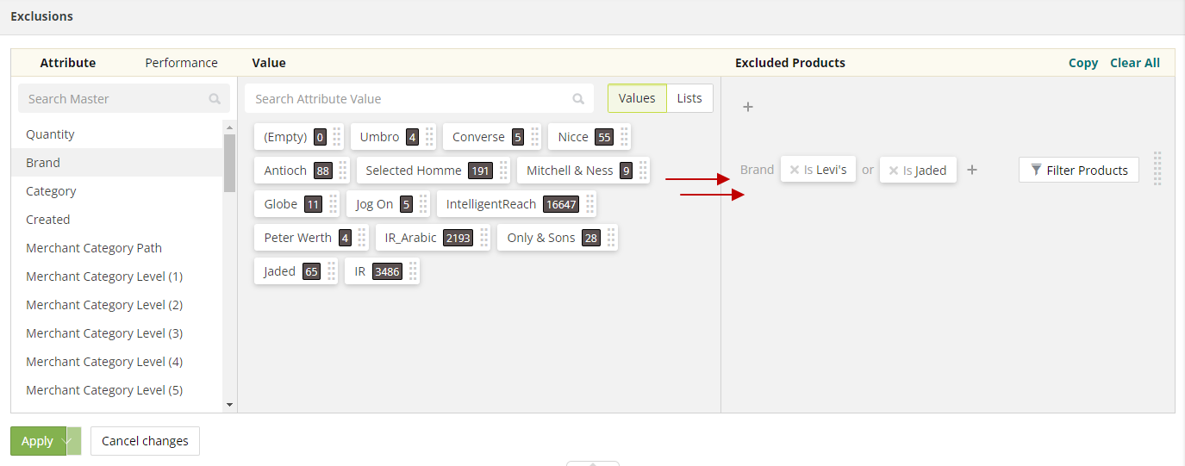1185x466 pixels.
Task: Select Merchant Category Level (5)
Action: pyautogui.click(x=117, y=390)
